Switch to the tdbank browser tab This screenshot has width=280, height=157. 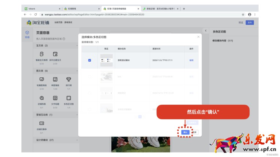(41, 9)
